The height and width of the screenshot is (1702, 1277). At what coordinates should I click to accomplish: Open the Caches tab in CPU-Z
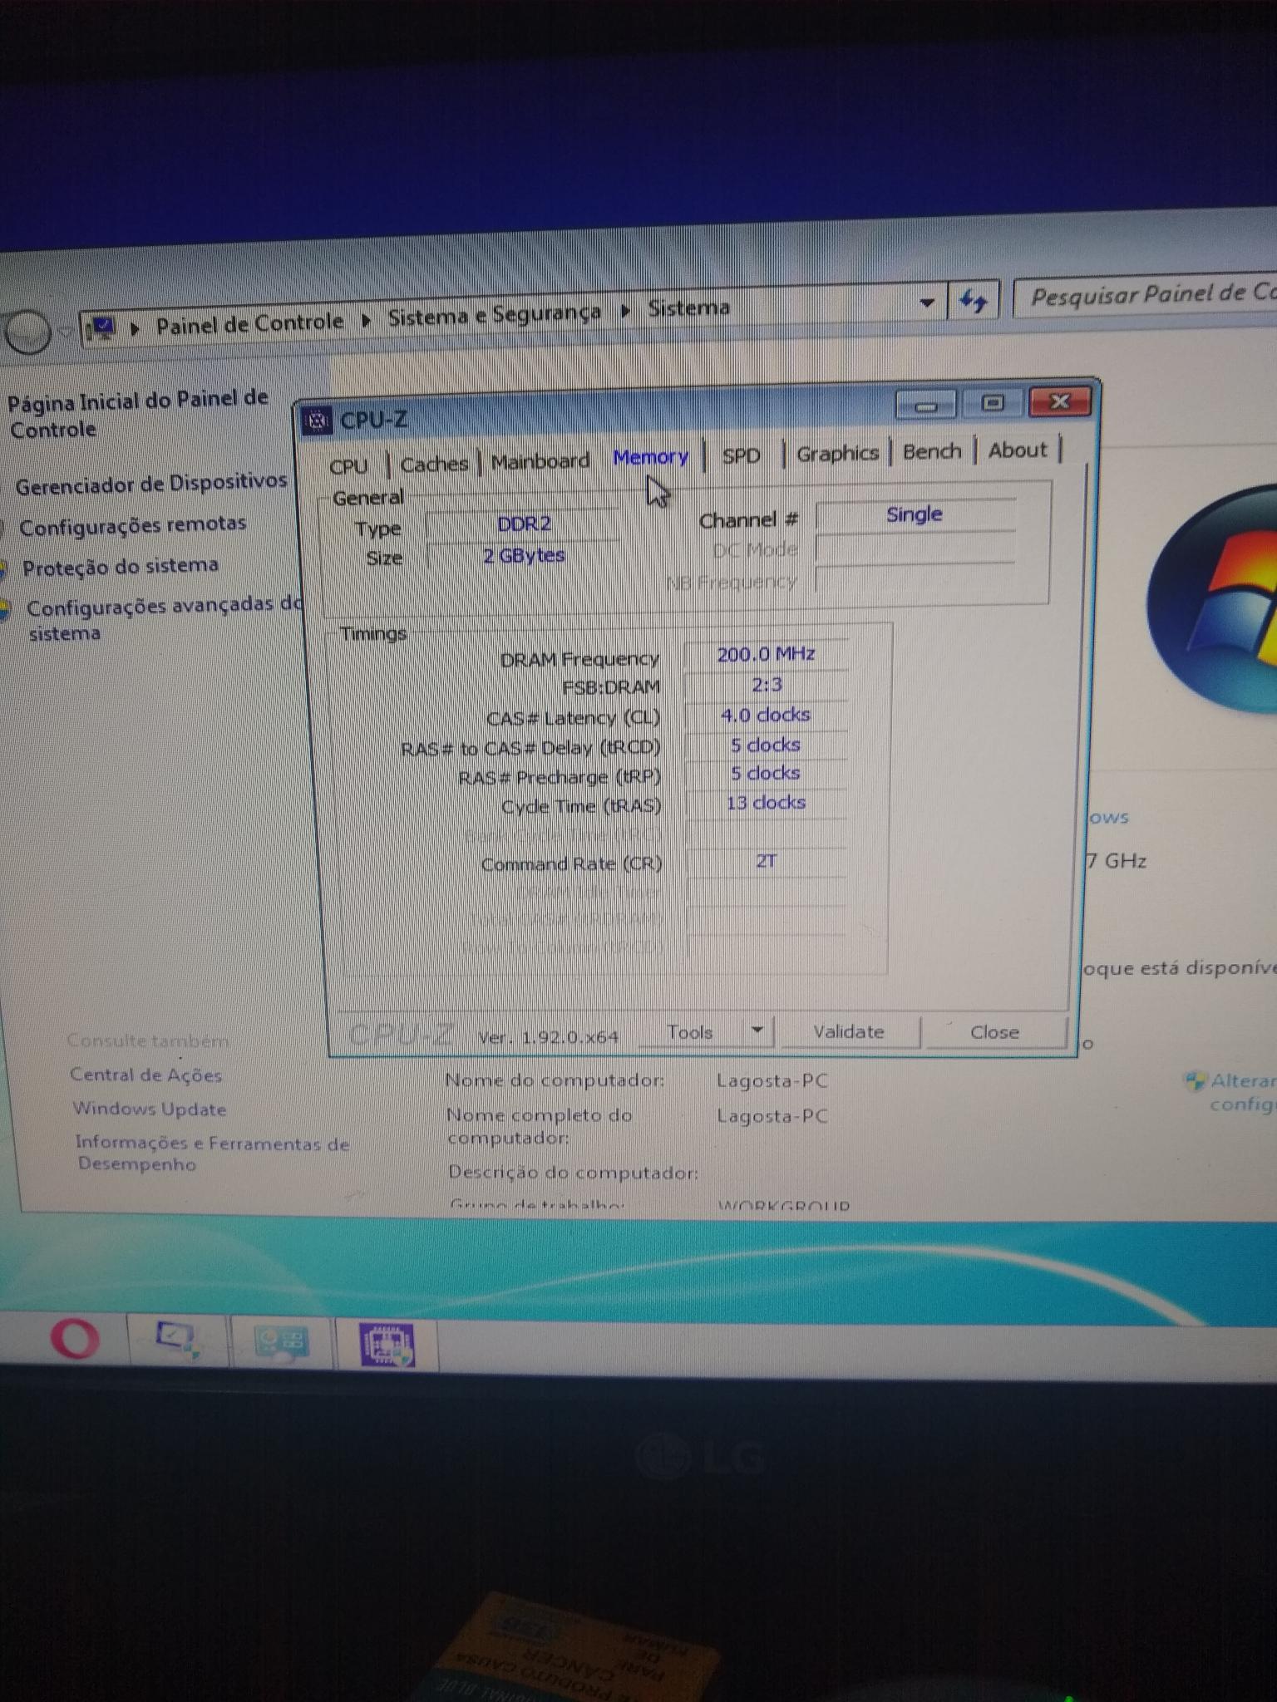tap(434, 464)
